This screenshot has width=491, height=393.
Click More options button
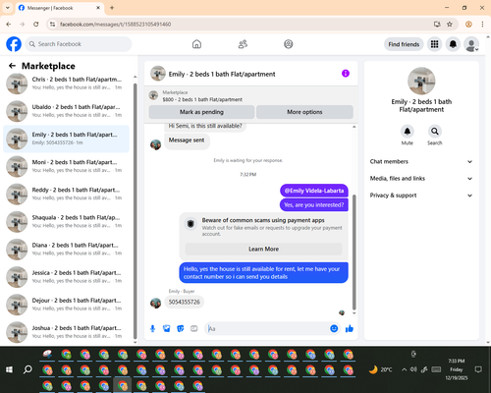click(304, 112)
